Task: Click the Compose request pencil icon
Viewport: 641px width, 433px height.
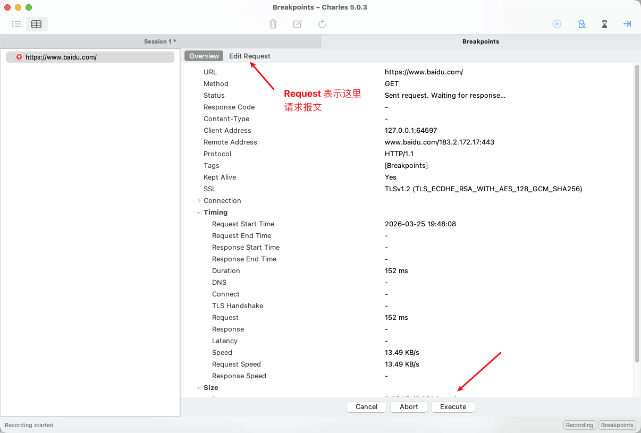Action: 298,24
